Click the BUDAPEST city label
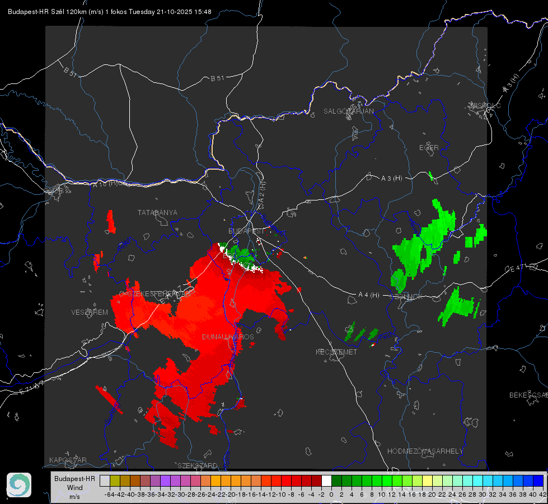Screen dimensions: 548x504 click(x=247, y=231)
